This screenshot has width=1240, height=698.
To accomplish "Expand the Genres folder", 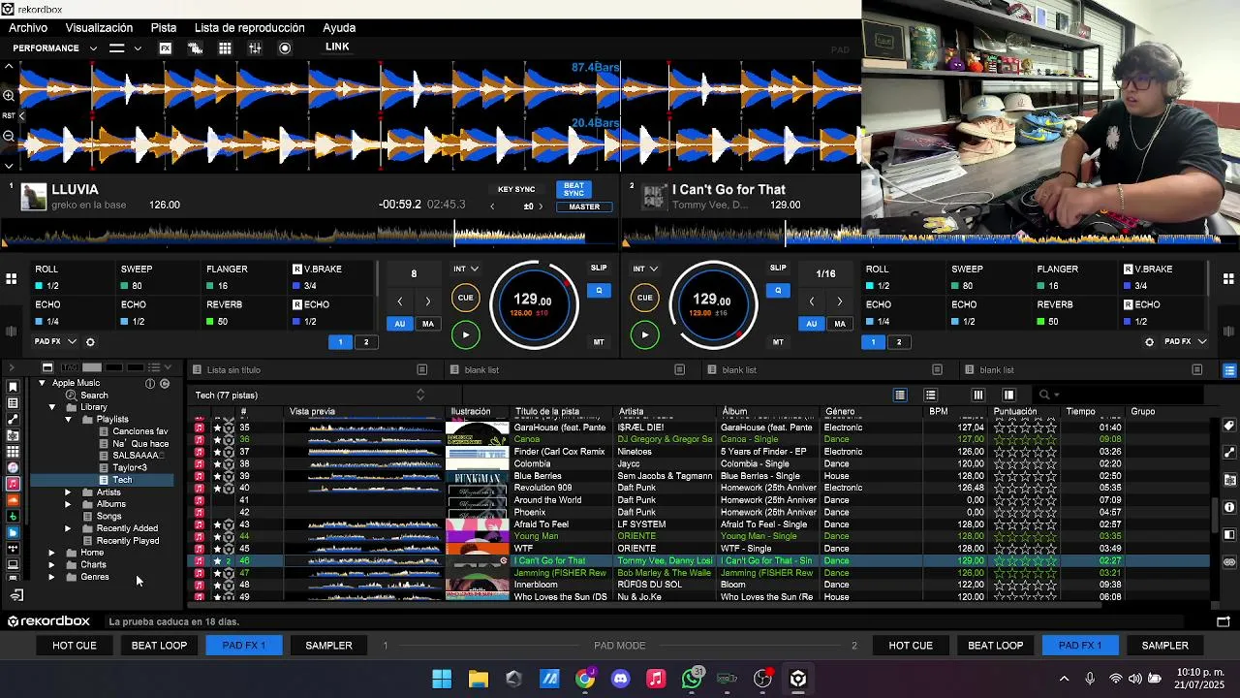I will 51,577.
